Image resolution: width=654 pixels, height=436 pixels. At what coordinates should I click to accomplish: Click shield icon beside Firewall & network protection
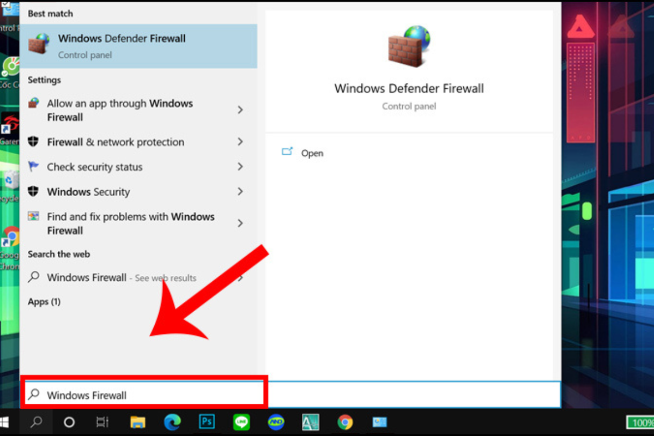[x=34, y=142]
